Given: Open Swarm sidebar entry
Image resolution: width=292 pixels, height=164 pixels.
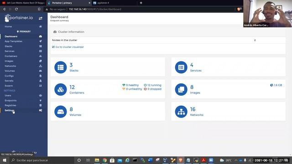Looking at the screenshot, I should (x=9, y=86).
